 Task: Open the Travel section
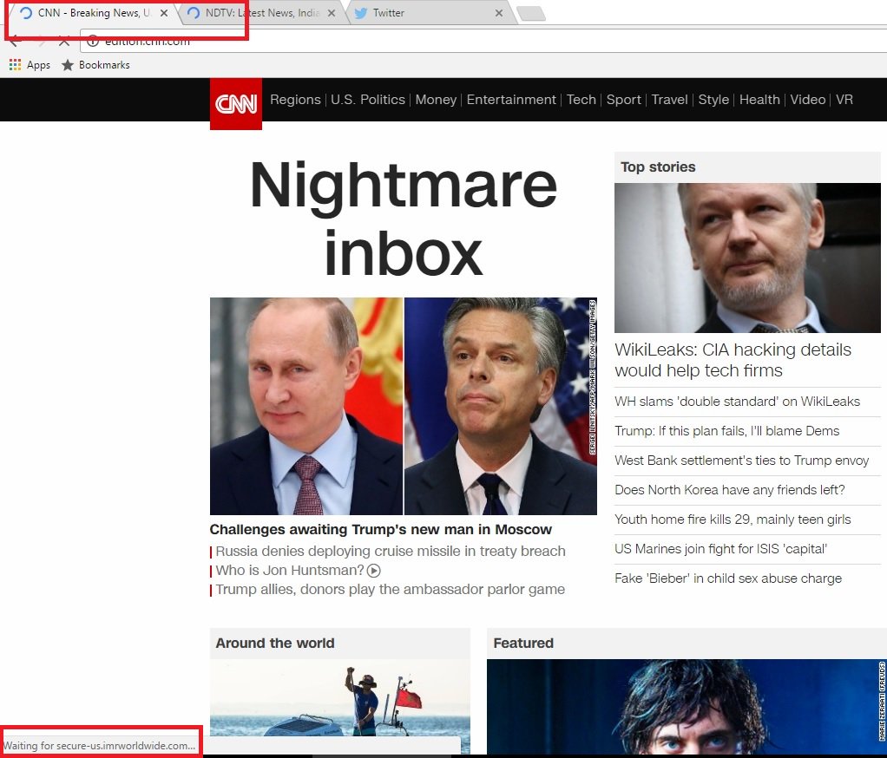(669, 100)
